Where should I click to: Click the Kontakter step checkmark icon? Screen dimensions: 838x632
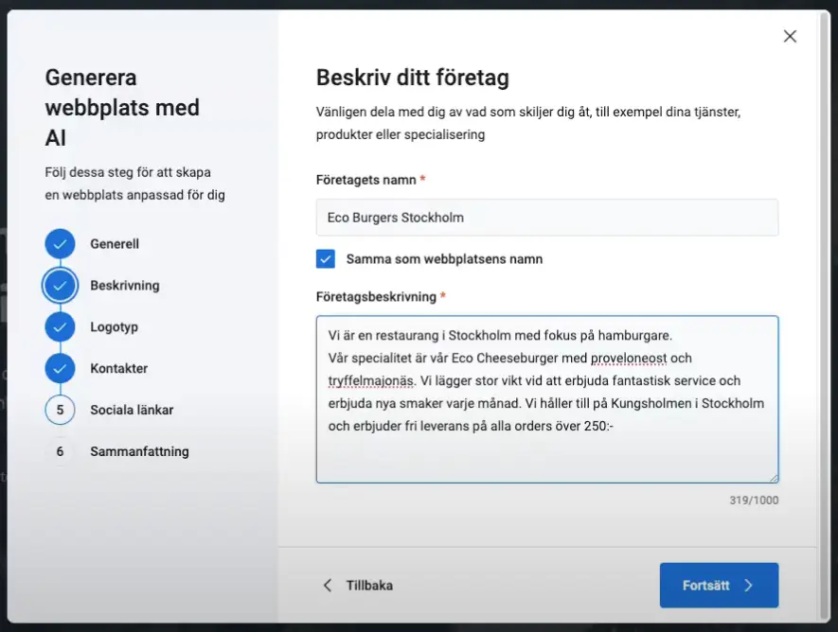tap(60, 368)
